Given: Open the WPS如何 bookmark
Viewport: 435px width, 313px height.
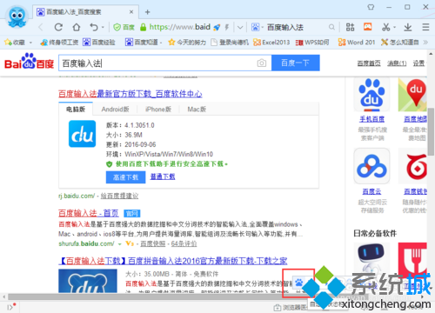Looking at the screenshot, I should [x=312, y=43].
